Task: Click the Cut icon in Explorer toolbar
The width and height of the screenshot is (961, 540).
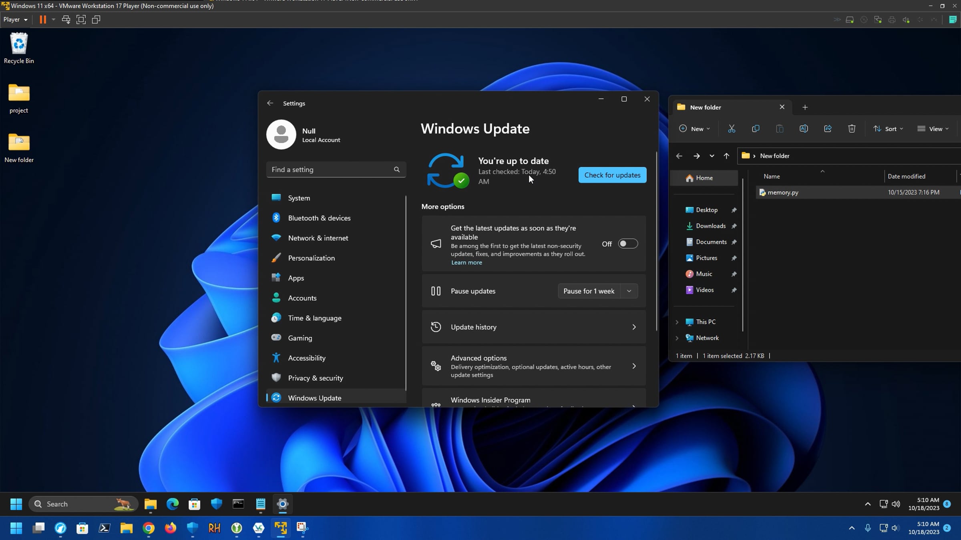Action: [732, 129]
